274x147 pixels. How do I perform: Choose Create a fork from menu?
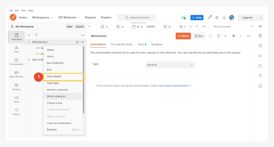pyautogui.click(x=63, y=103)
